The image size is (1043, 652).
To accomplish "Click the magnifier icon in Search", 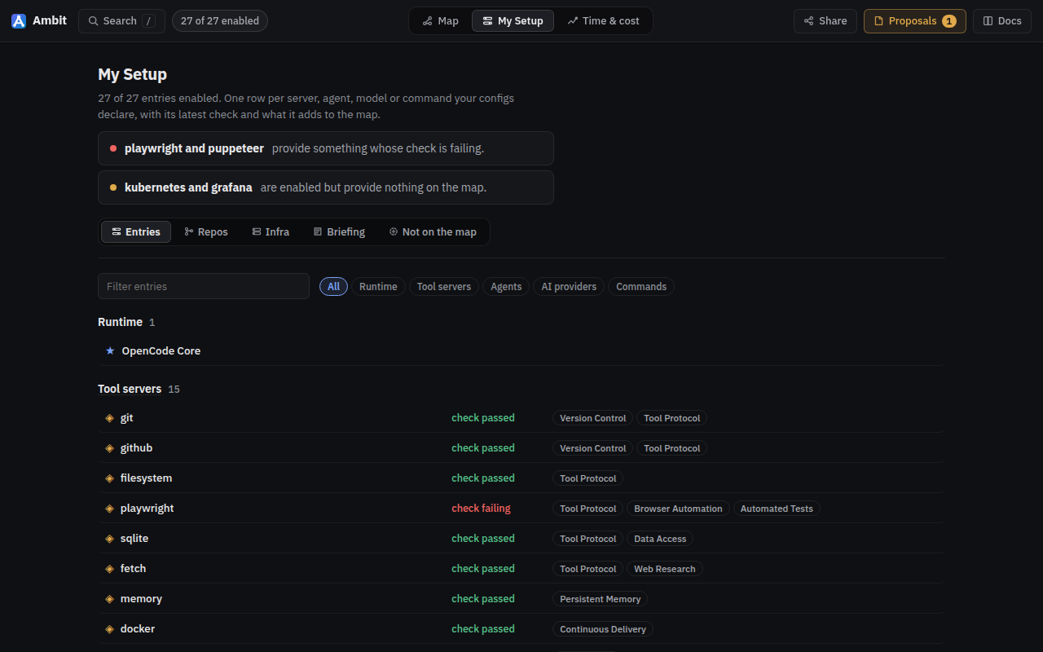I will 94,21.
